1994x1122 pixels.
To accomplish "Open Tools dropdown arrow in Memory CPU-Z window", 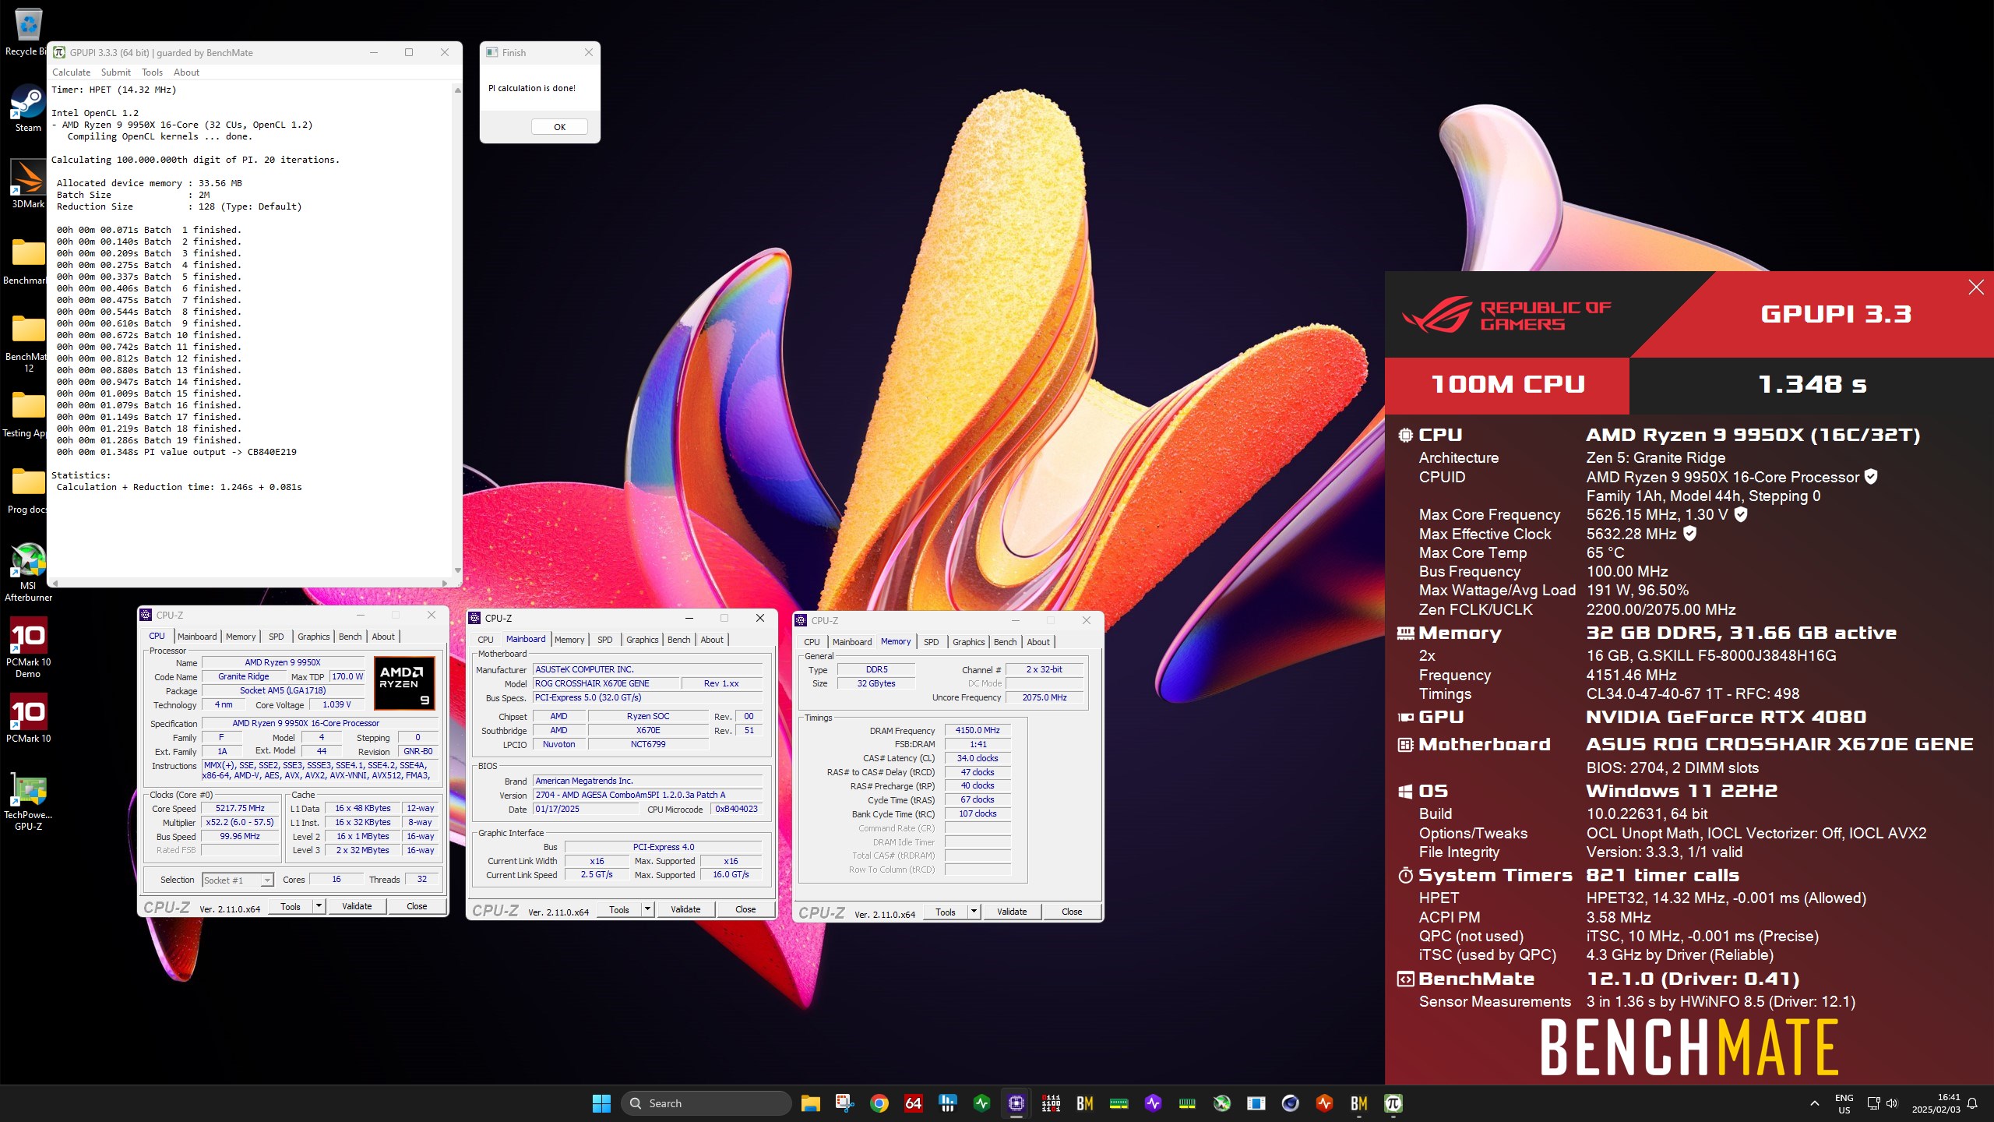I will [974, 912].
